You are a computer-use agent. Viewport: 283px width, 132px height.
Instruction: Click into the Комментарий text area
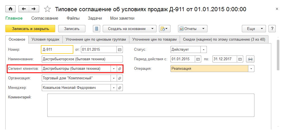pos(151,105)
